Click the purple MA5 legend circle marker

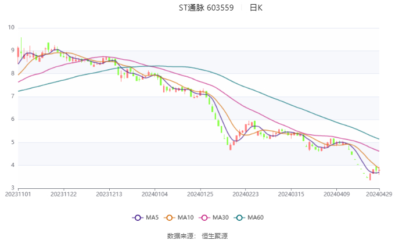coord(138,217)
